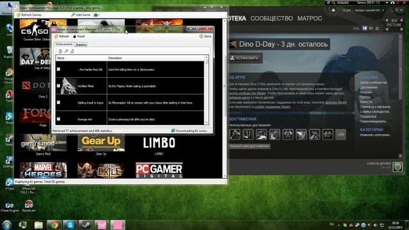Image resolution: width=409 pixels, height=230 pixels.
Task: Pick the Gear Up game tile
Action: coord(101,144)
